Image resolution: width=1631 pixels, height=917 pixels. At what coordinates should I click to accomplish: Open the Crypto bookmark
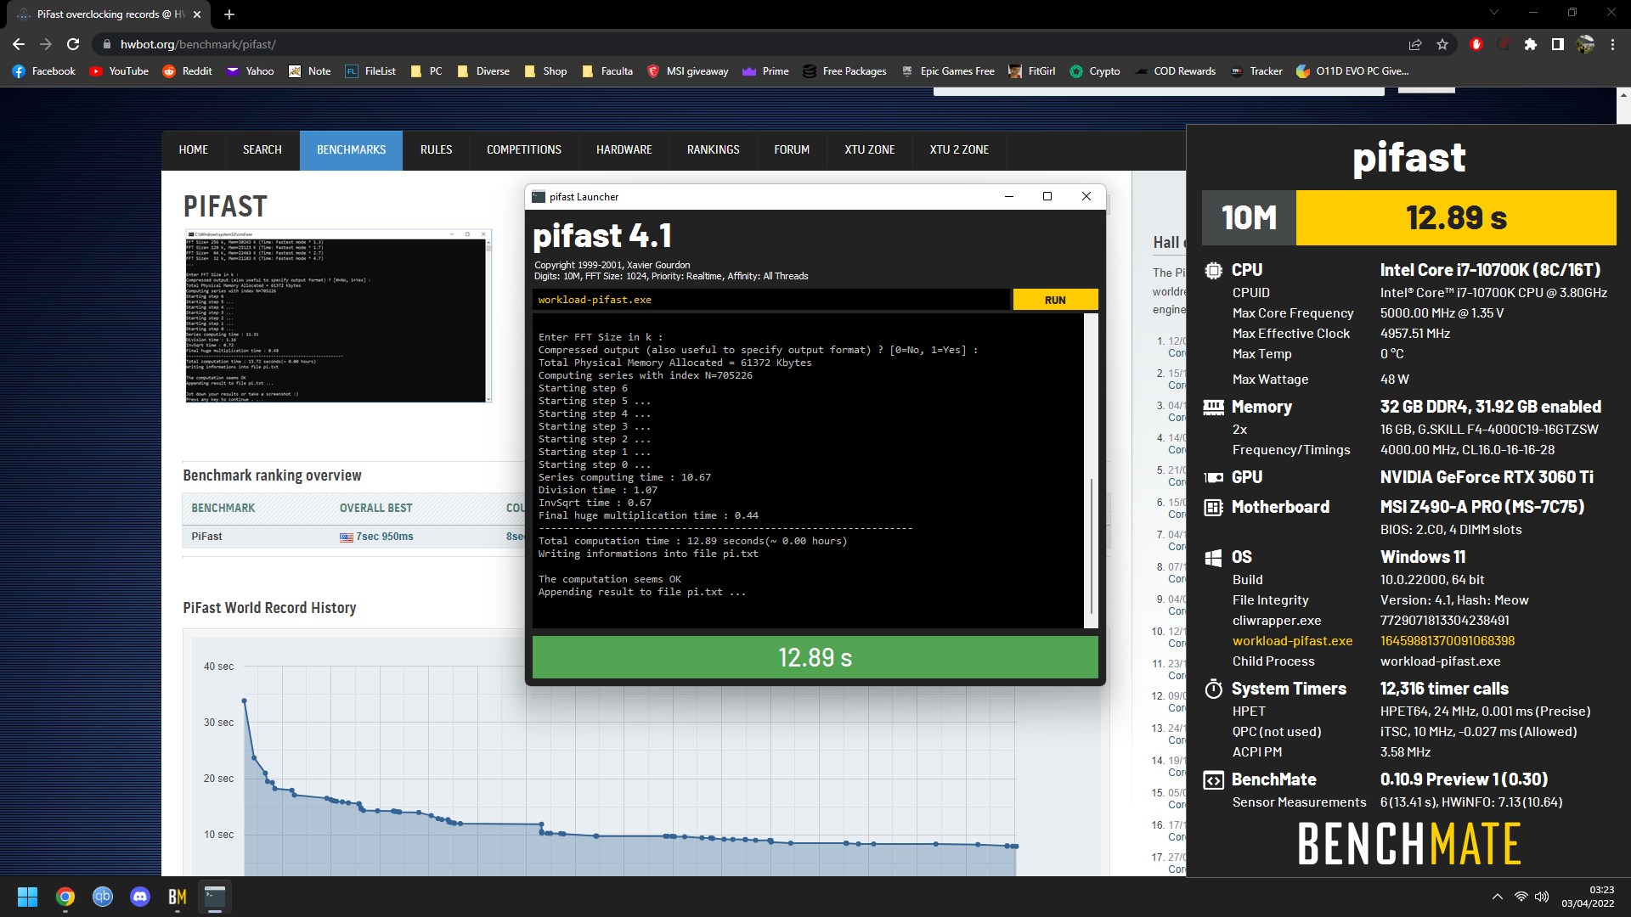pyautogui.click(x=1095, y=71)
